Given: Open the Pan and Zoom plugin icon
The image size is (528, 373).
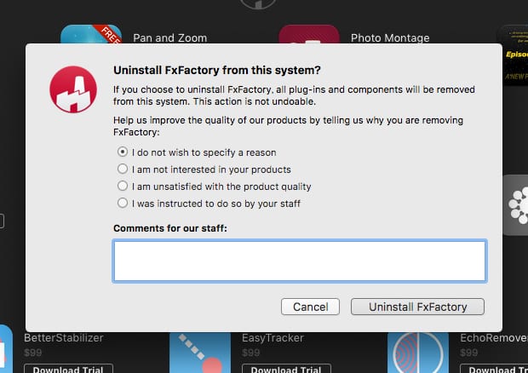Looking at the screenshot, I should click(91, 35).
